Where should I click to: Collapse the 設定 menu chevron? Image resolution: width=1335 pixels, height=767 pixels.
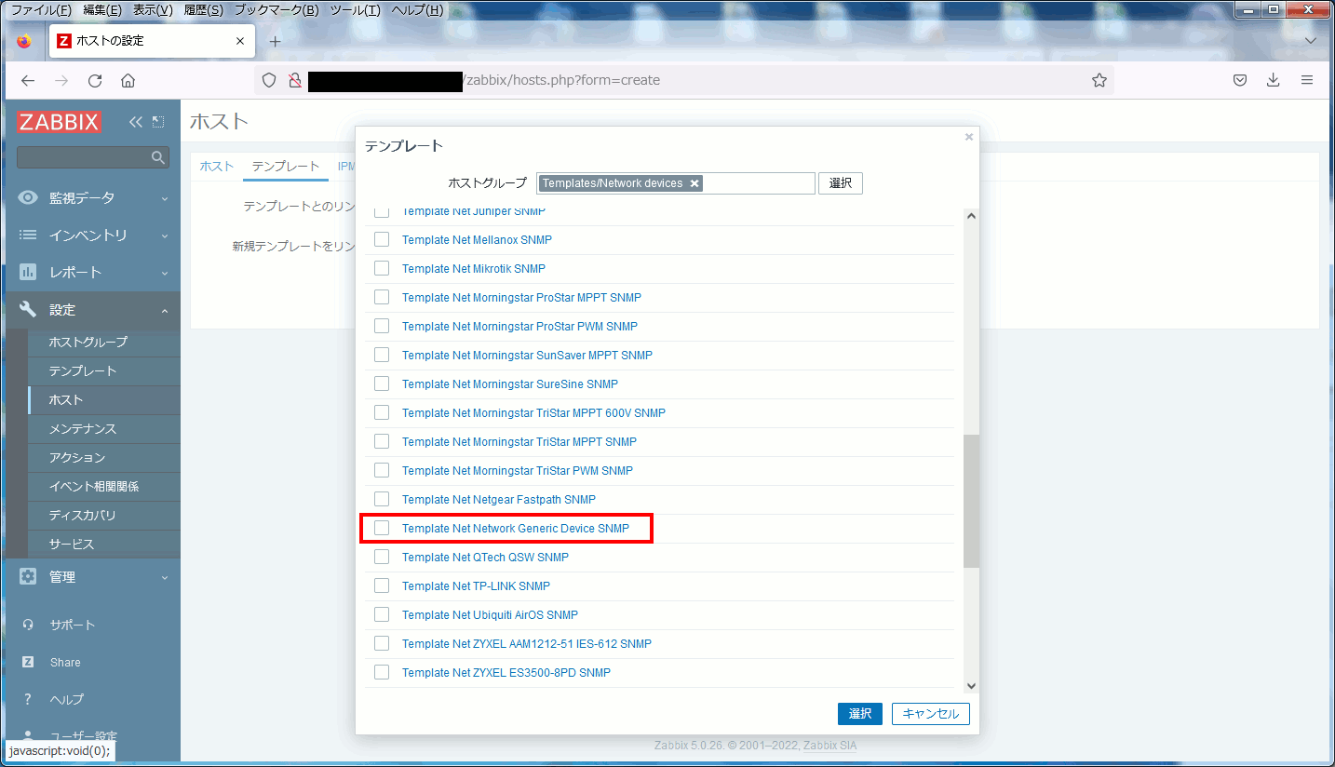[x=164, y=310]
